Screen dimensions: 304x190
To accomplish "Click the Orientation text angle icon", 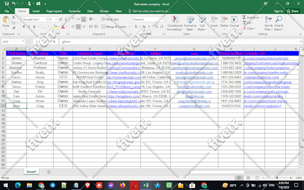I will [x=91, y=19].
